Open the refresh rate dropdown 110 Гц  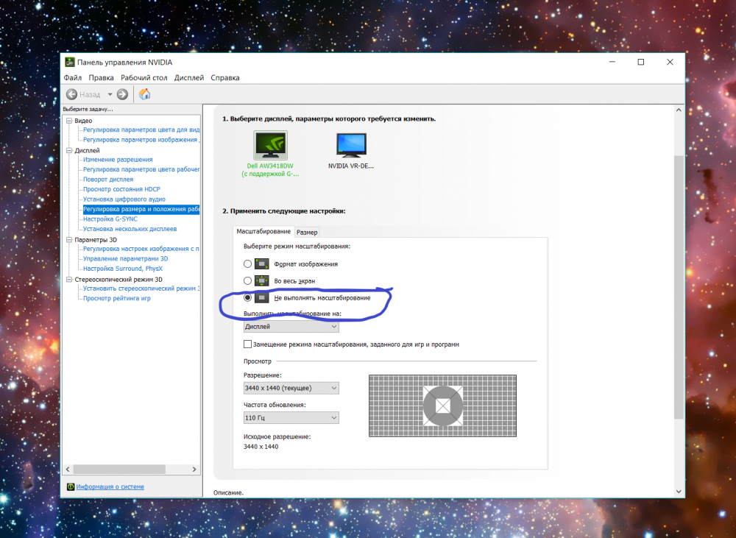click(x=291, y=418)
